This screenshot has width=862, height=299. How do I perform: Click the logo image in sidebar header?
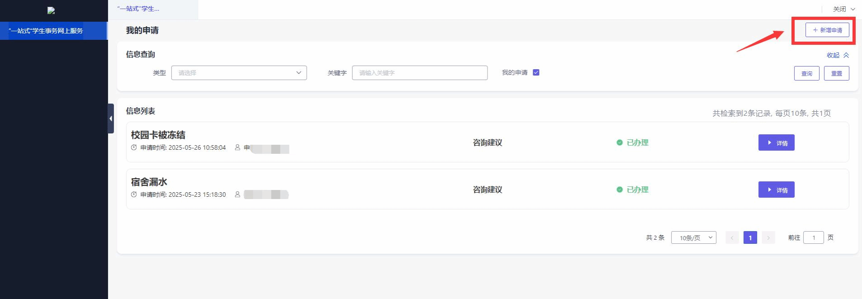(x=51, y=10)
